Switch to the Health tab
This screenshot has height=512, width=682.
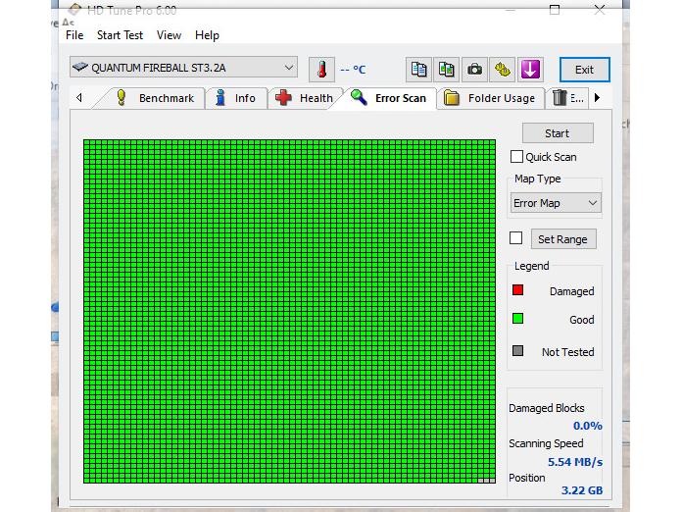(x=305, y=98)
